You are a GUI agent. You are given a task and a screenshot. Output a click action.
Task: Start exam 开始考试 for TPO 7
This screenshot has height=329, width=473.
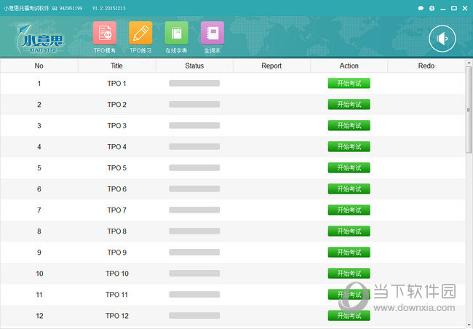pyautogui.click(x=349, y=210)
